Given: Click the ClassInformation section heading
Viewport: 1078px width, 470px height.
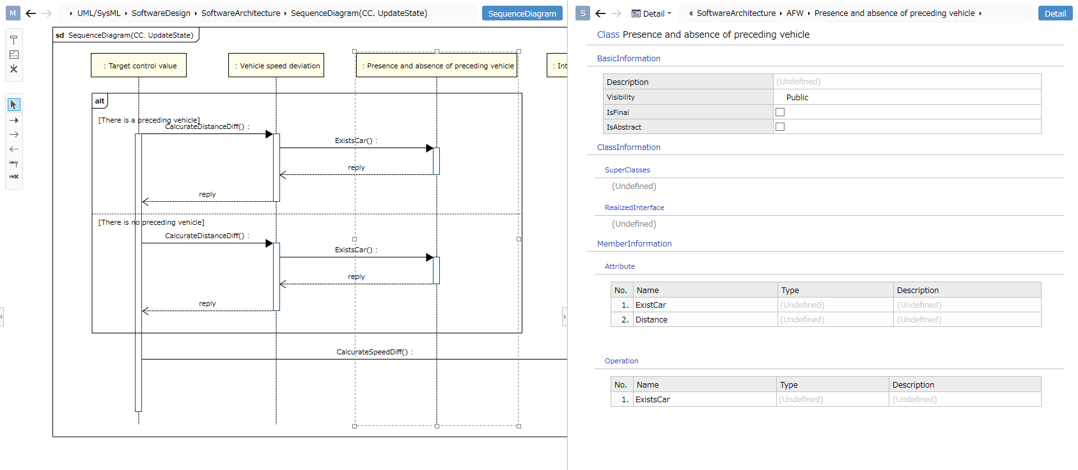Looking at the screenshot, I should click(x=629, y=148).
